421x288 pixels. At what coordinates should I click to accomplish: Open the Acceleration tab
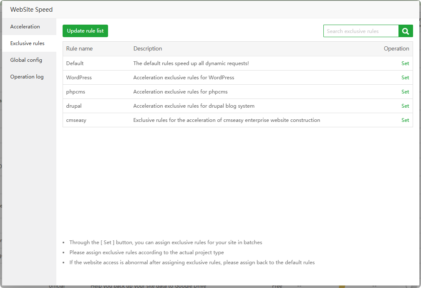click(x=25, y=27)
